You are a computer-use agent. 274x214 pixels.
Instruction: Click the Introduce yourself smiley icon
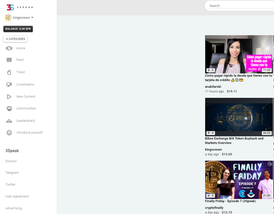[x=9, y=133]
